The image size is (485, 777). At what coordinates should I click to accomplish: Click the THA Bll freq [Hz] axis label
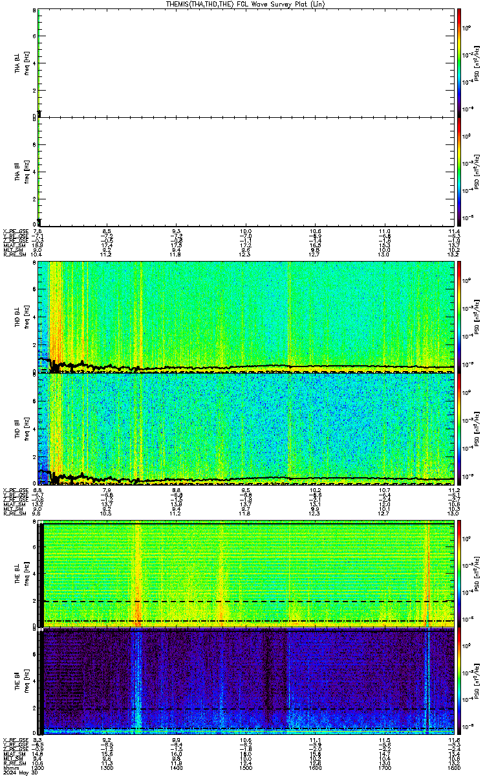click(26, 172)
